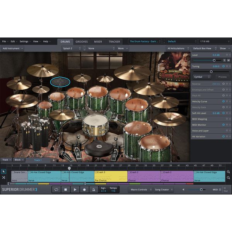This screenshot has width=232, height=232.
Task: Select the highlighted Splash 2 cymbal
Action: (60, 82)
